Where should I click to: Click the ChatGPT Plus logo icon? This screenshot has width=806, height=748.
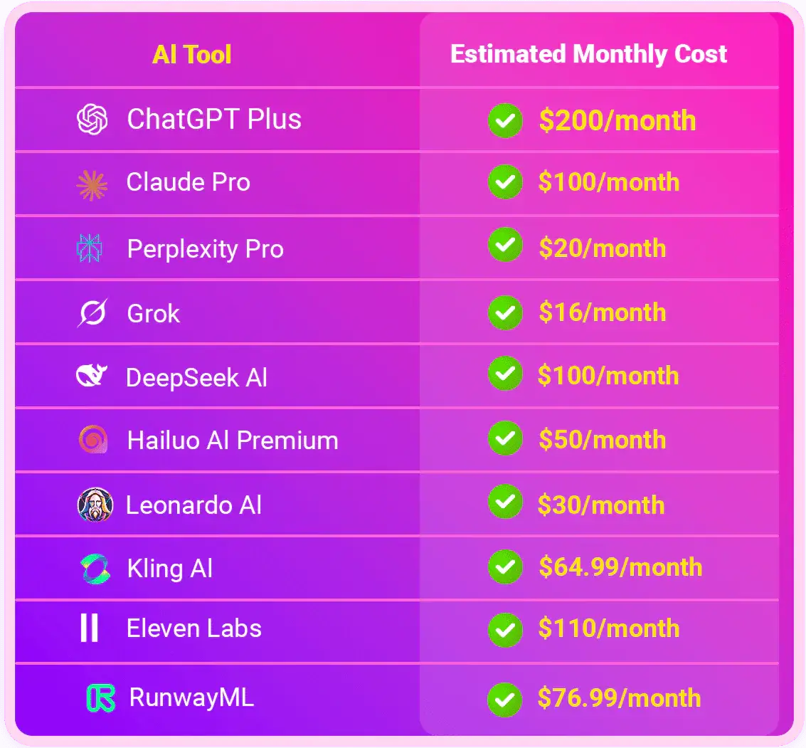[x=92, y=120]
